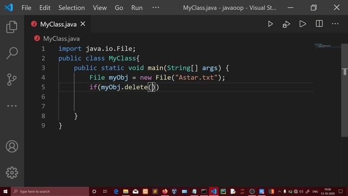Open File Explorer from taskbar
This screenshot has width=348, height=196.
coord(126,191)
